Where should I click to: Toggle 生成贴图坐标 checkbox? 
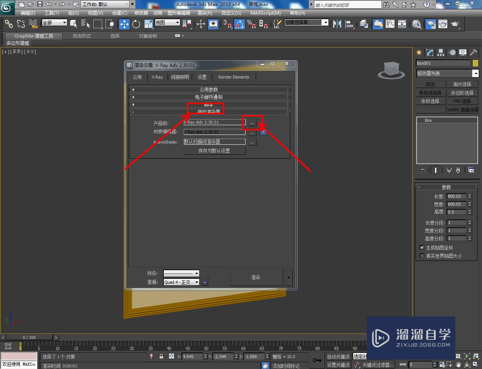point(422,248)
